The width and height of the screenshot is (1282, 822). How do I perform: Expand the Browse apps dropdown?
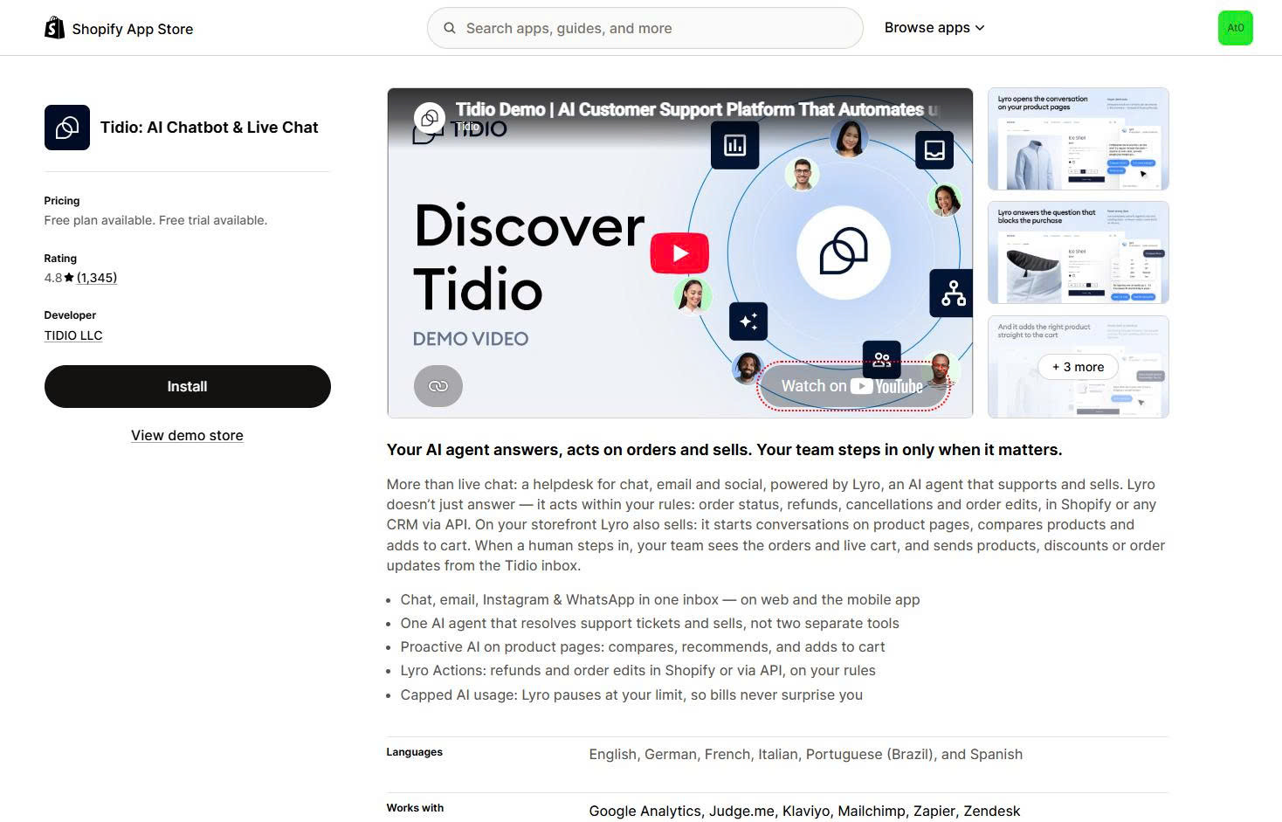point(934,28)
